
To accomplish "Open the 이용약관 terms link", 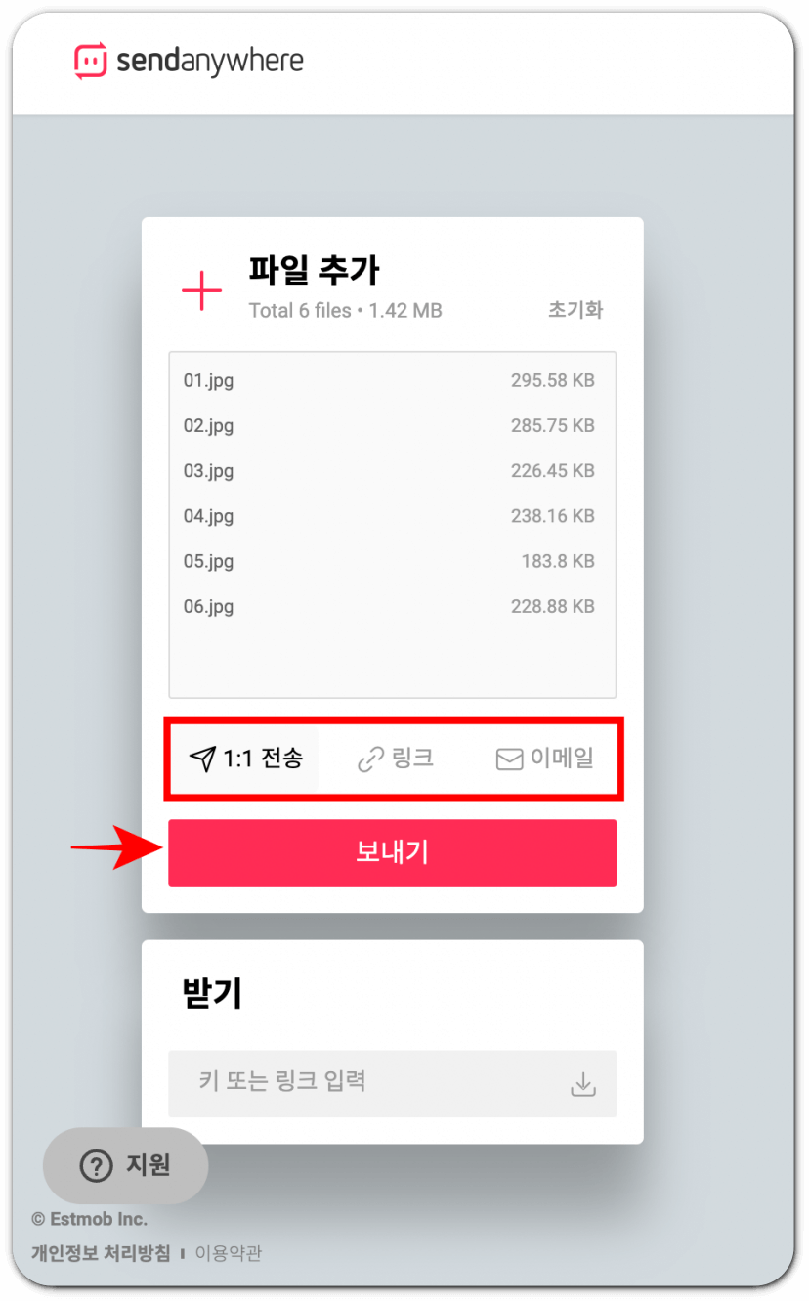I will click(x=228, y=1253).
